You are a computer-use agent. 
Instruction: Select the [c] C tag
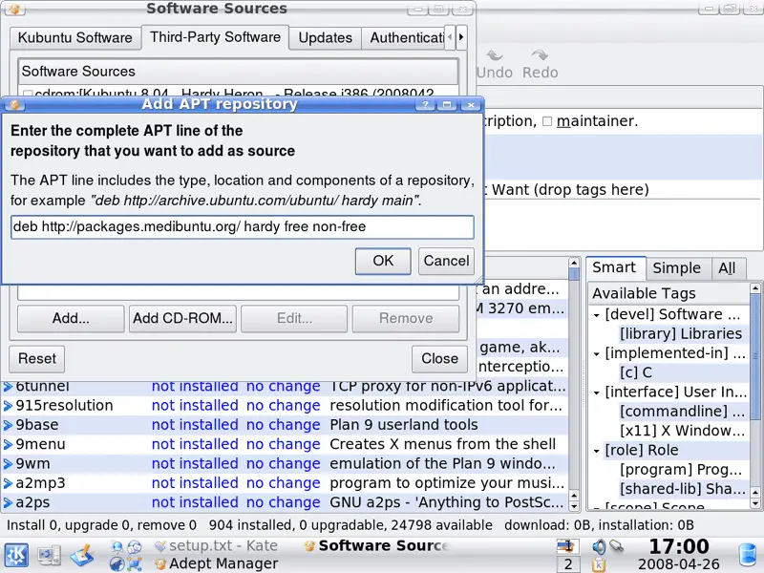click(636, 372)
